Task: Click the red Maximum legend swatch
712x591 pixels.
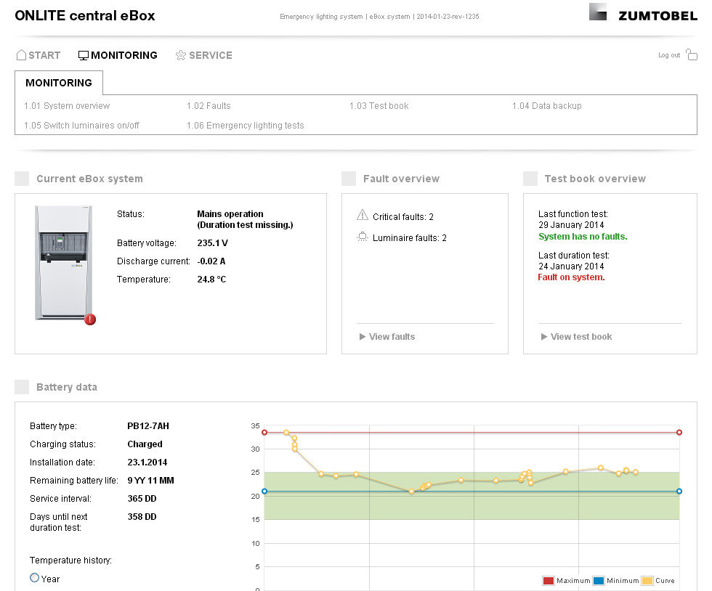Action: click(549, 581)
